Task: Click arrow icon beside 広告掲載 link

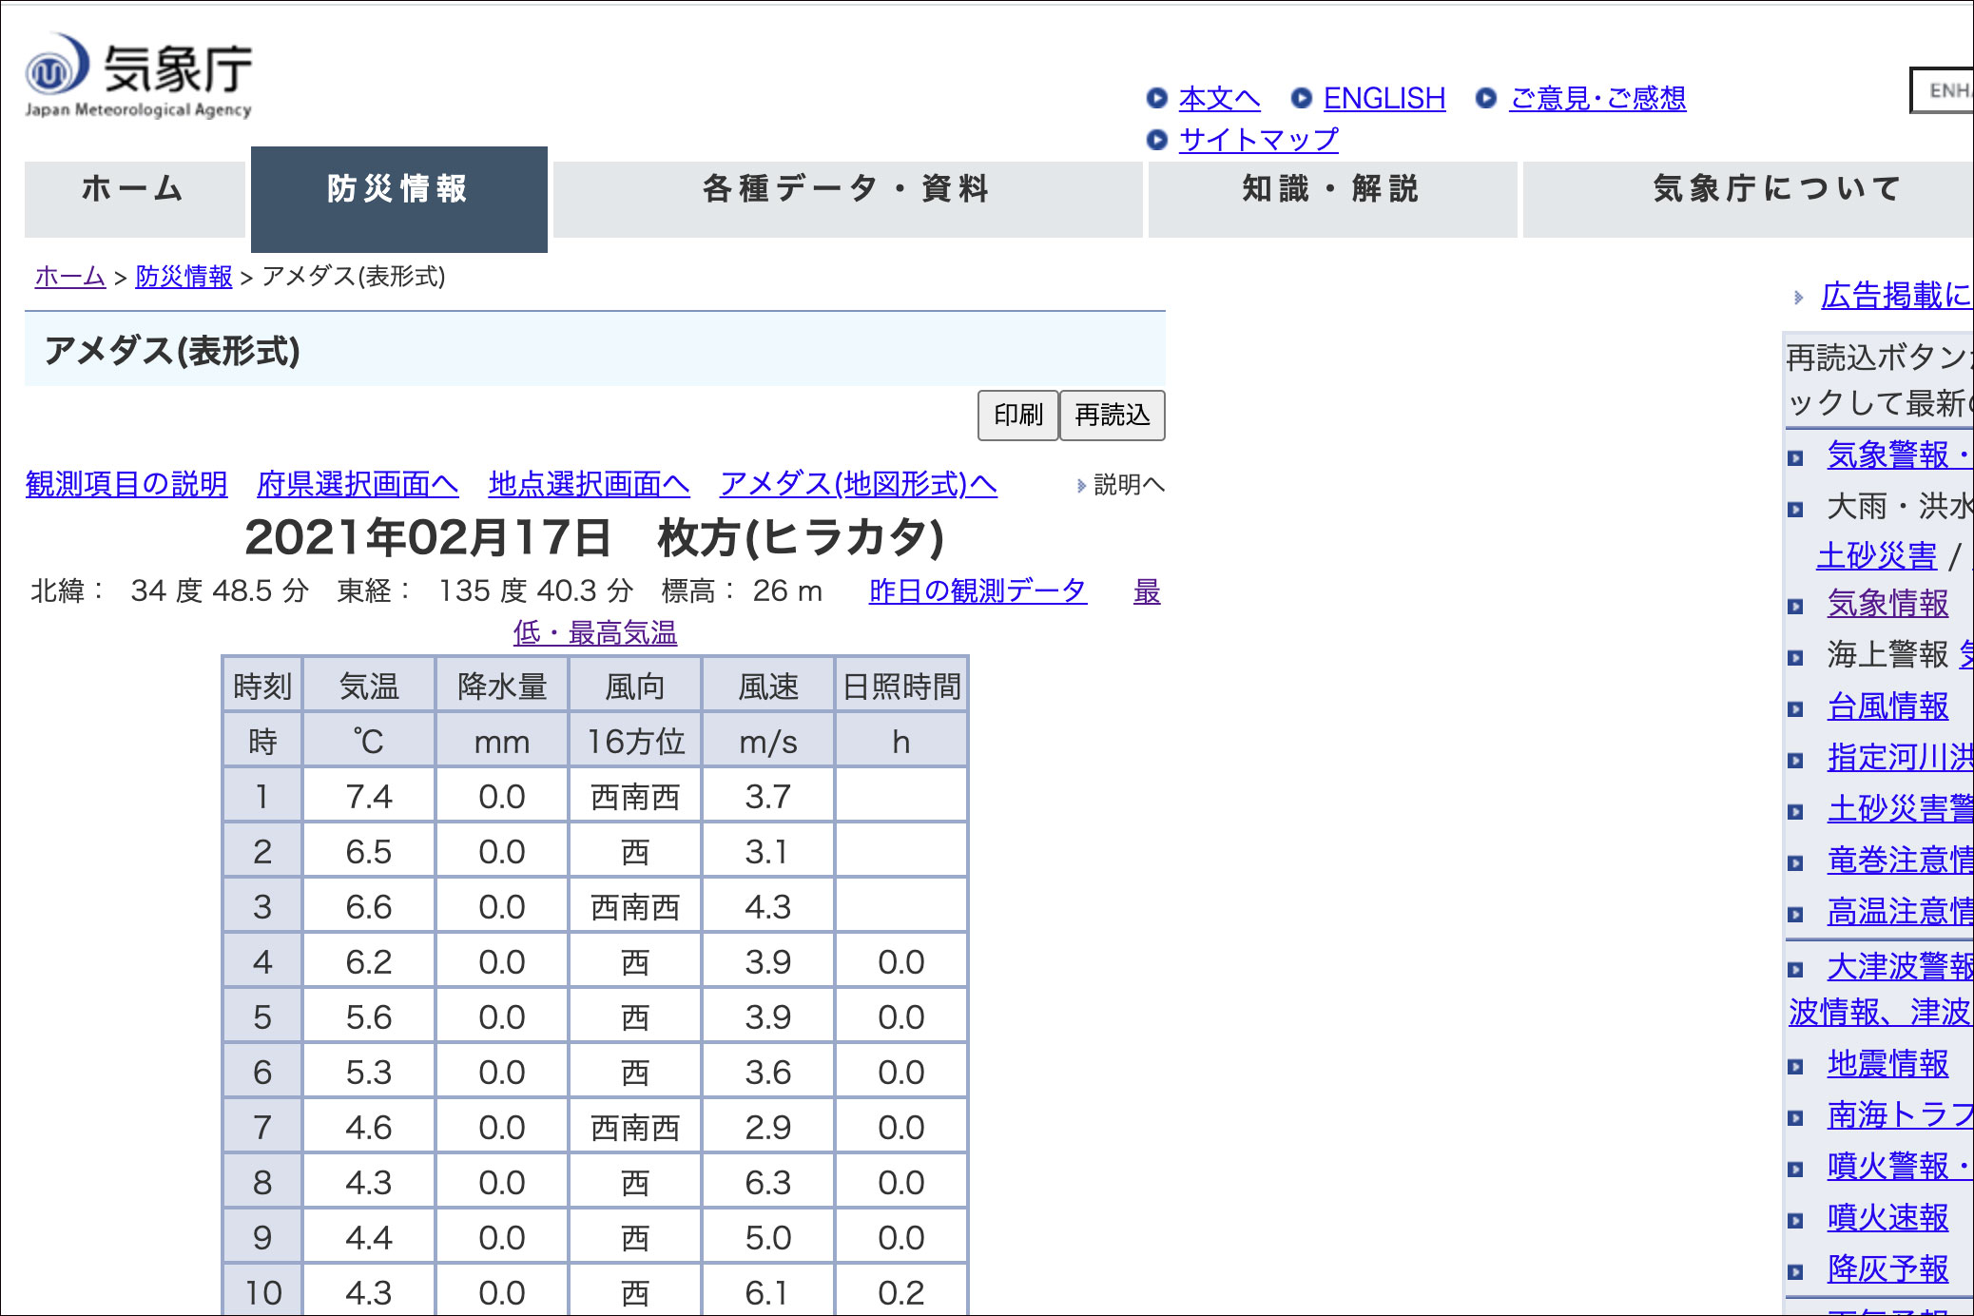Action: 1798,298
